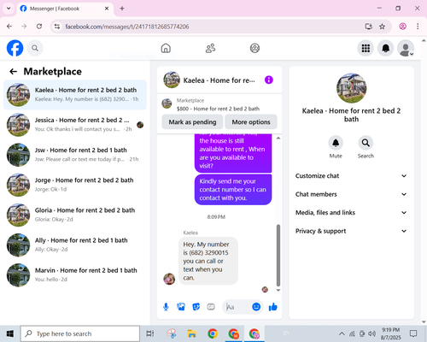Open the Windows notification center icon
The height and width of the screenshot is (342, 427).
(x=413, y=333)
